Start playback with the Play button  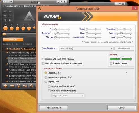click(x=5, y=28)
